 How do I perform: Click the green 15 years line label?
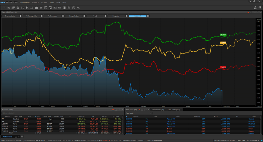223,35
